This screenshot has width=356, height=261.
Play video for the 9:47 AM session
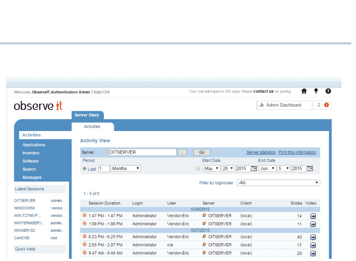(313, 253)
